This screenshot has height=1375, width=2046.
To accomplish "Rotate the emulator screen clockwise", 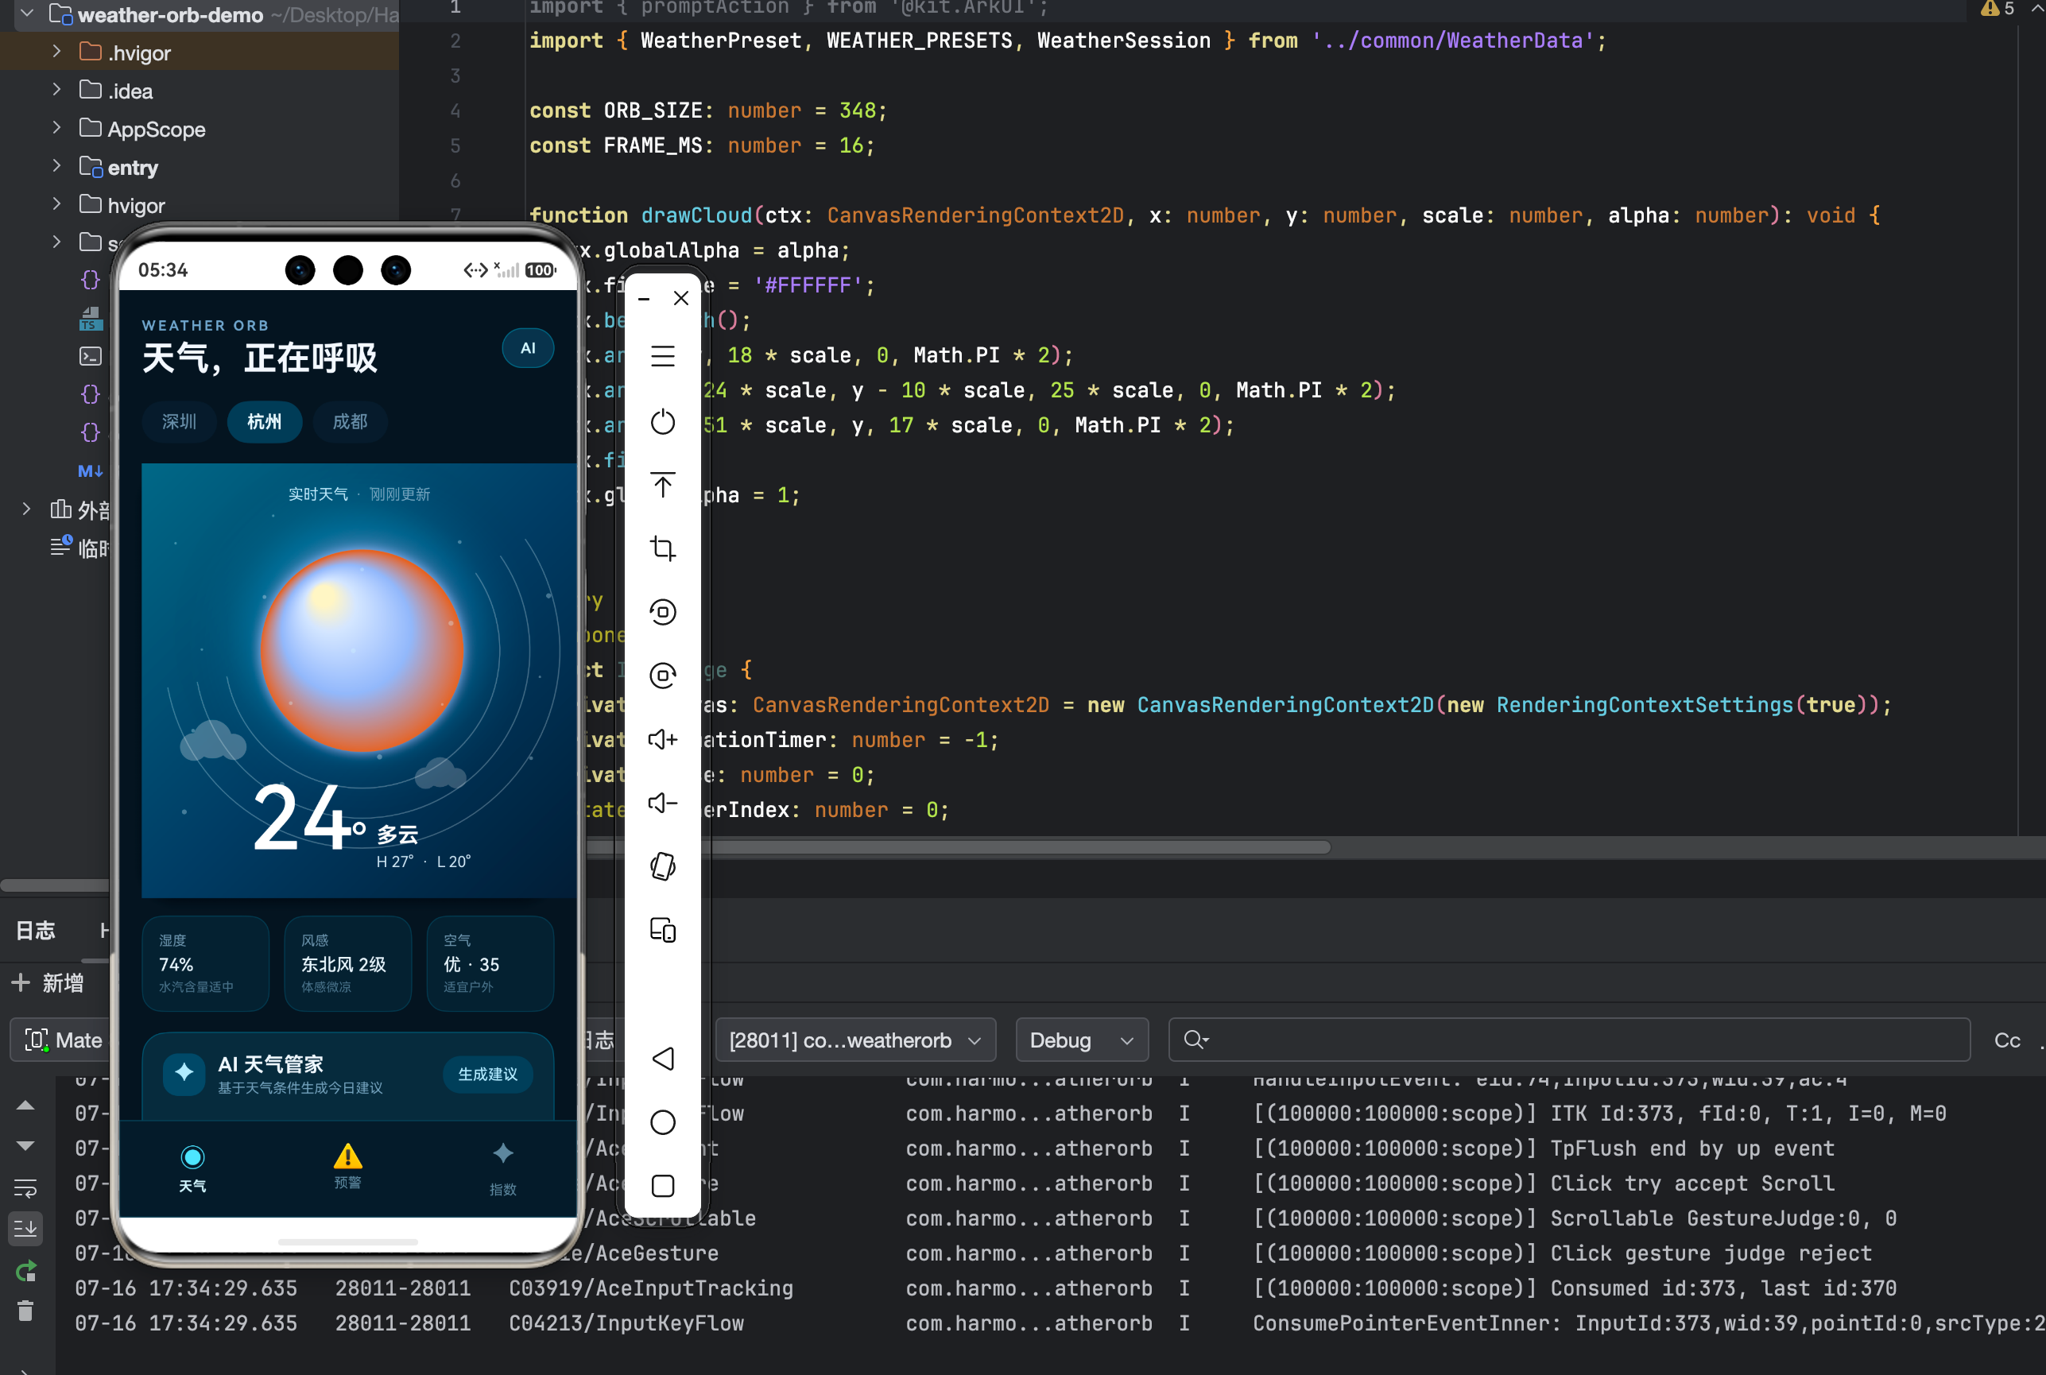I will point(663,676).
